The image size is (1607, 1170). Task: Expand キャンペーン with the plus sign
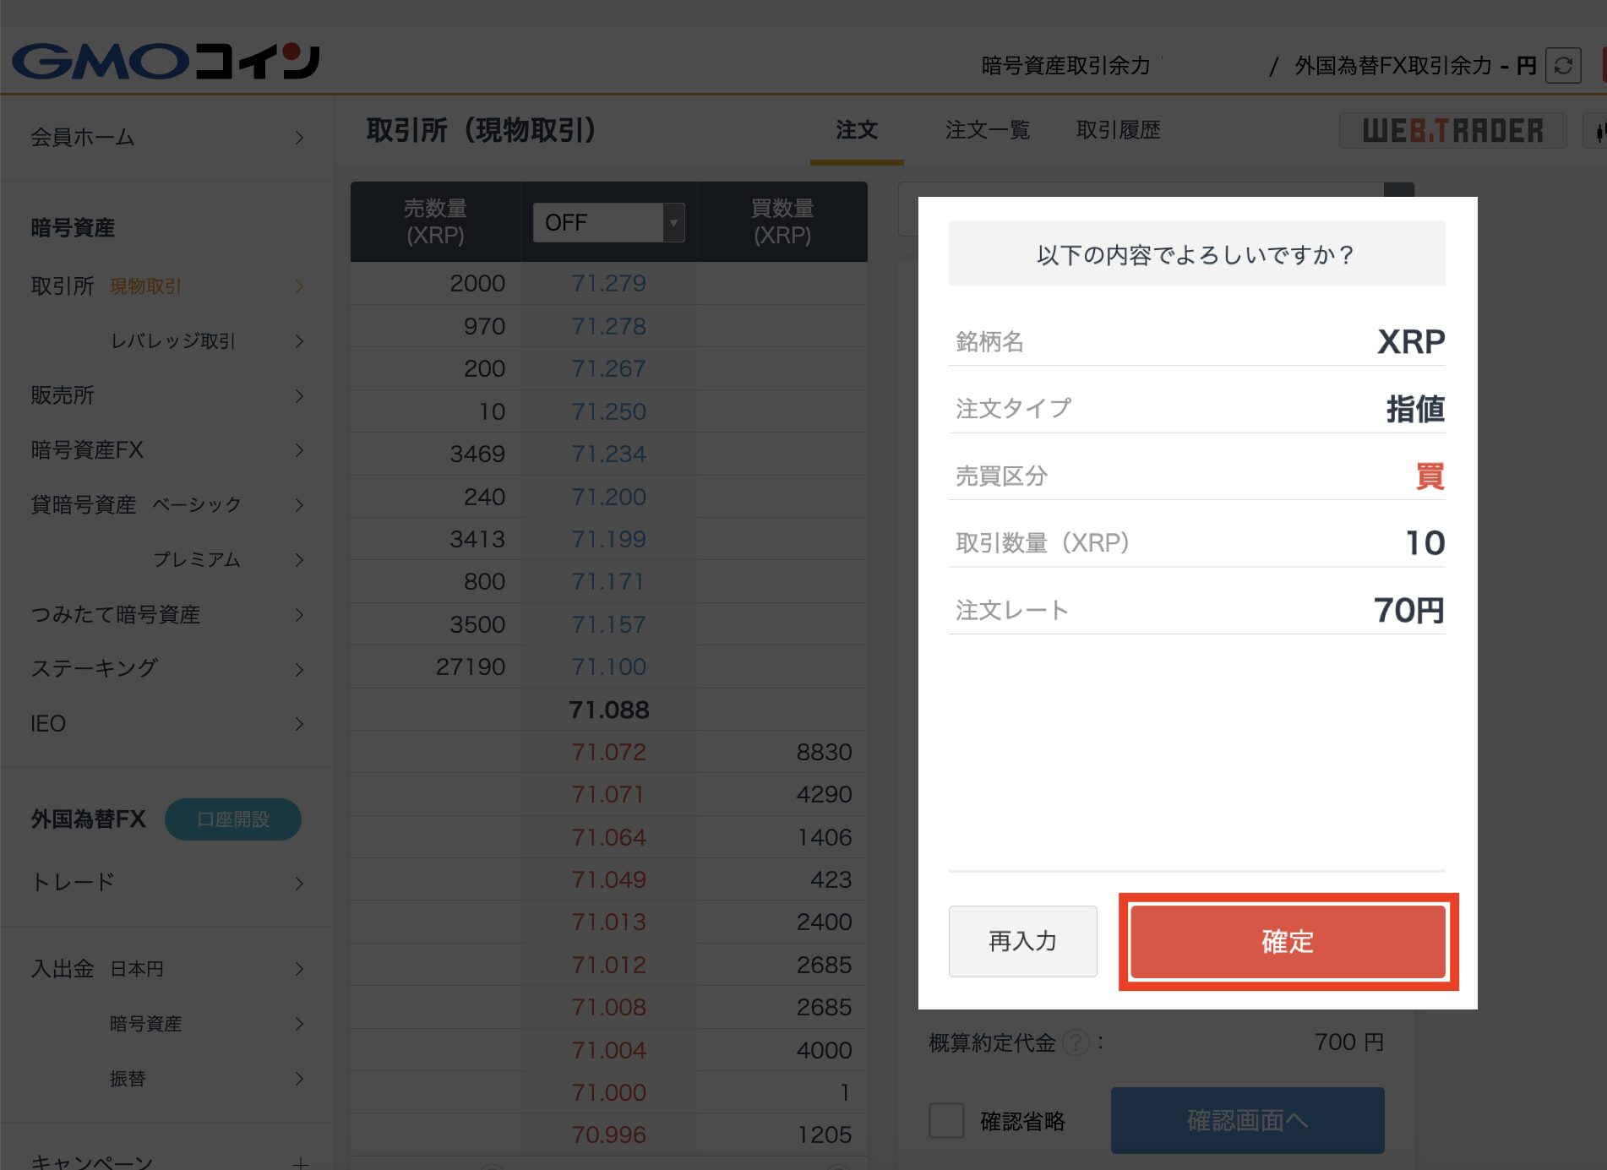coord(300,1162)
